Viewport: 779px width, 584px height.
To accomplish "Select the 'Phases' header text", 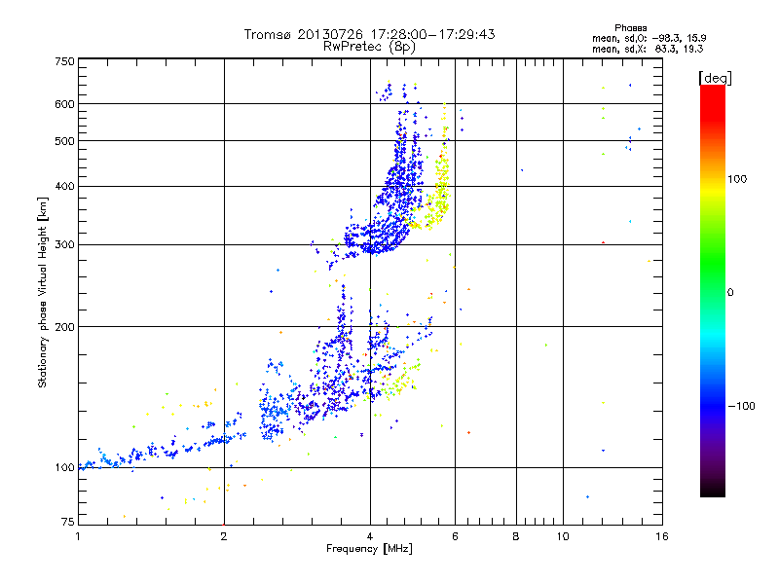I will (630, 28).
